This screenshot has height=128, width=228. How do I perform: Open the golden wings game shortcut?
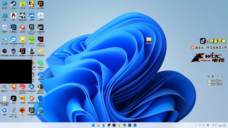pos(32,110)
